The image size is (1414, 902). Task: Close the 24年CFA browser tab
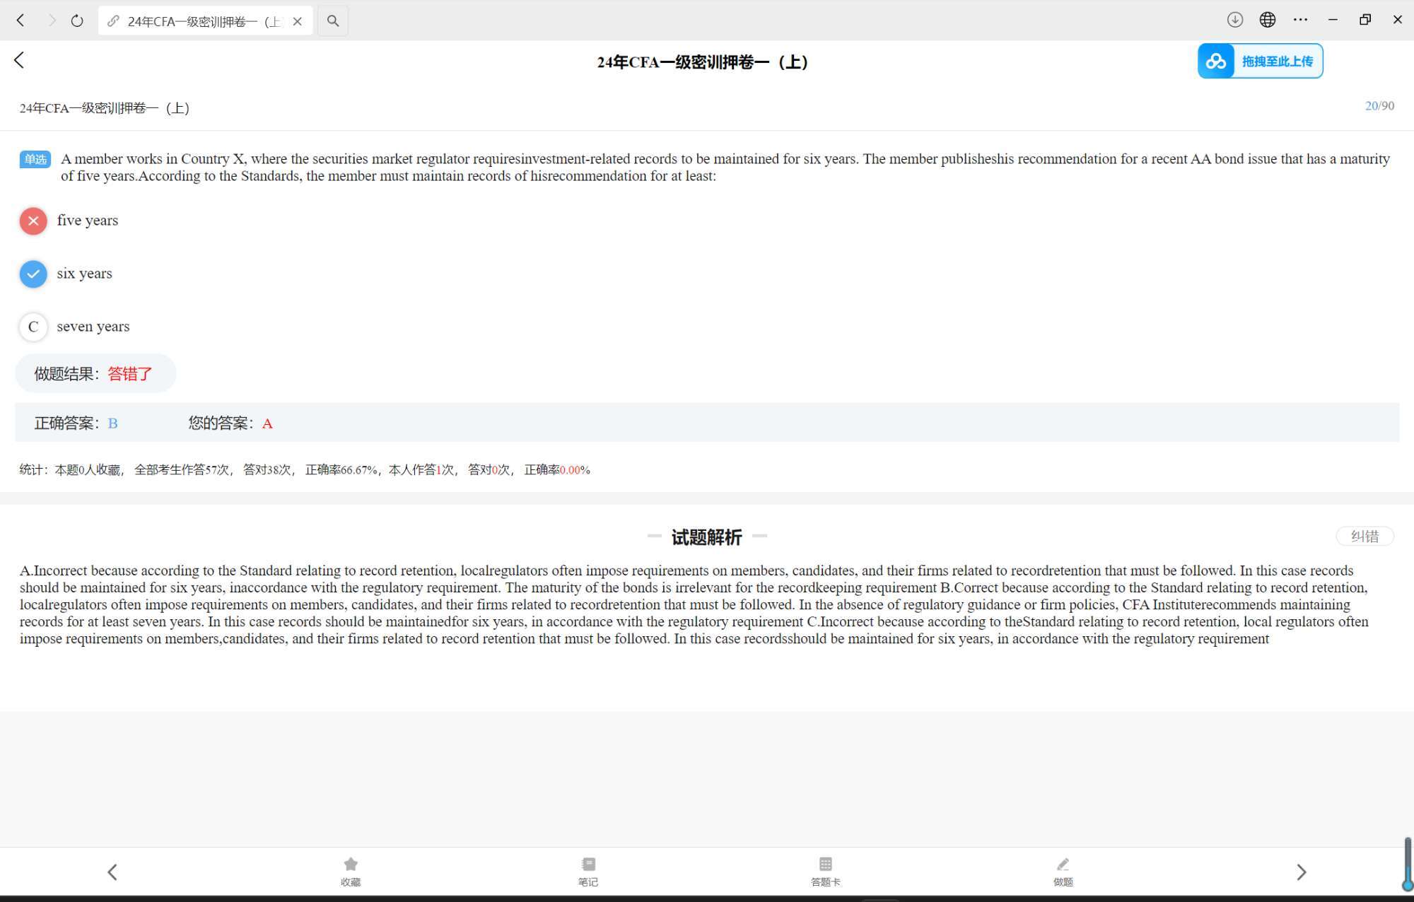[x=298, y=21]
